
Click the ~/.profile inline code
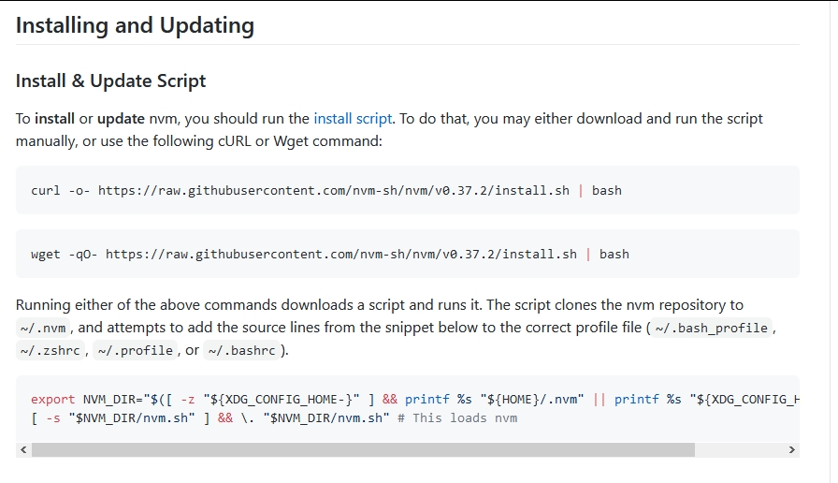135,351
